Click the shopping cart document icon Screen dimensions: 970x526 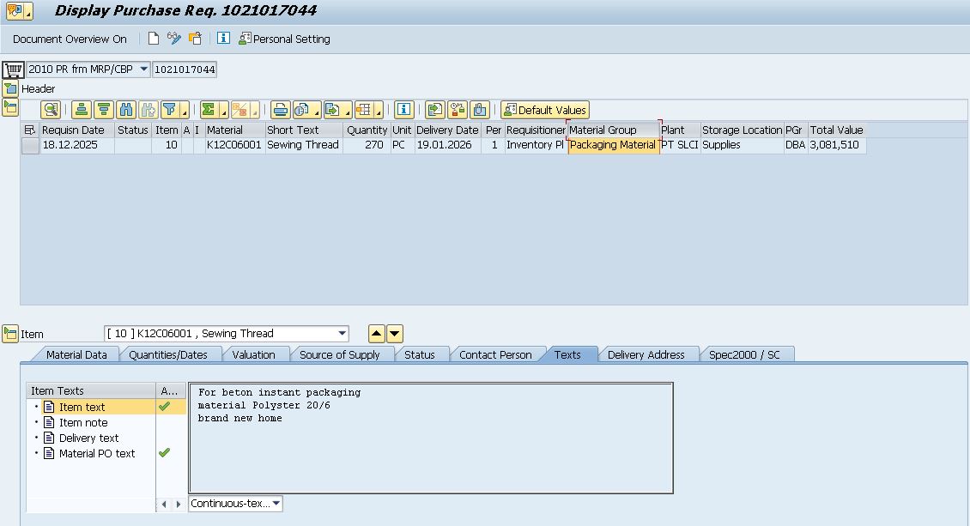13,70
